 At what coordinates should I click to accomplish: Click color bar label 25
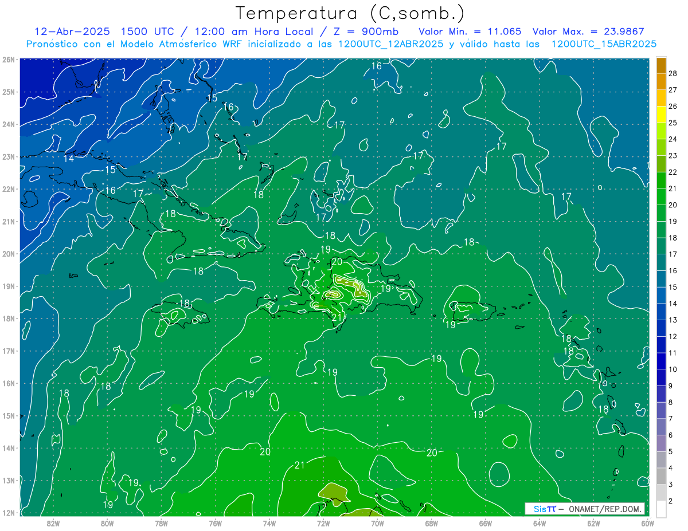(673, 123)
